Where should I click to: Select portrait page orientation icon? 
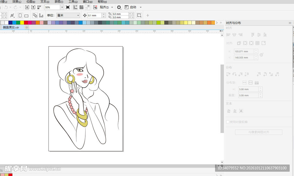[x=20, y=16]
